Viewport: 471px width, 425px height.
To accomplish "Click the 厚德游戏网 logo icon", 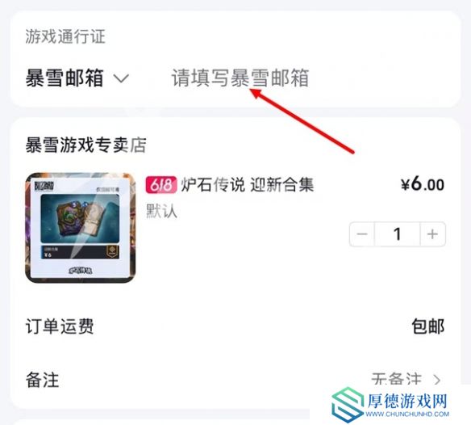I will [348, 405].
